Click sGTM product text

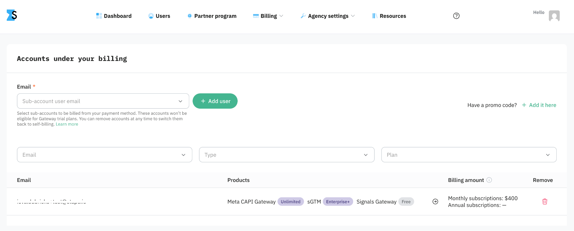click(314, 202)
